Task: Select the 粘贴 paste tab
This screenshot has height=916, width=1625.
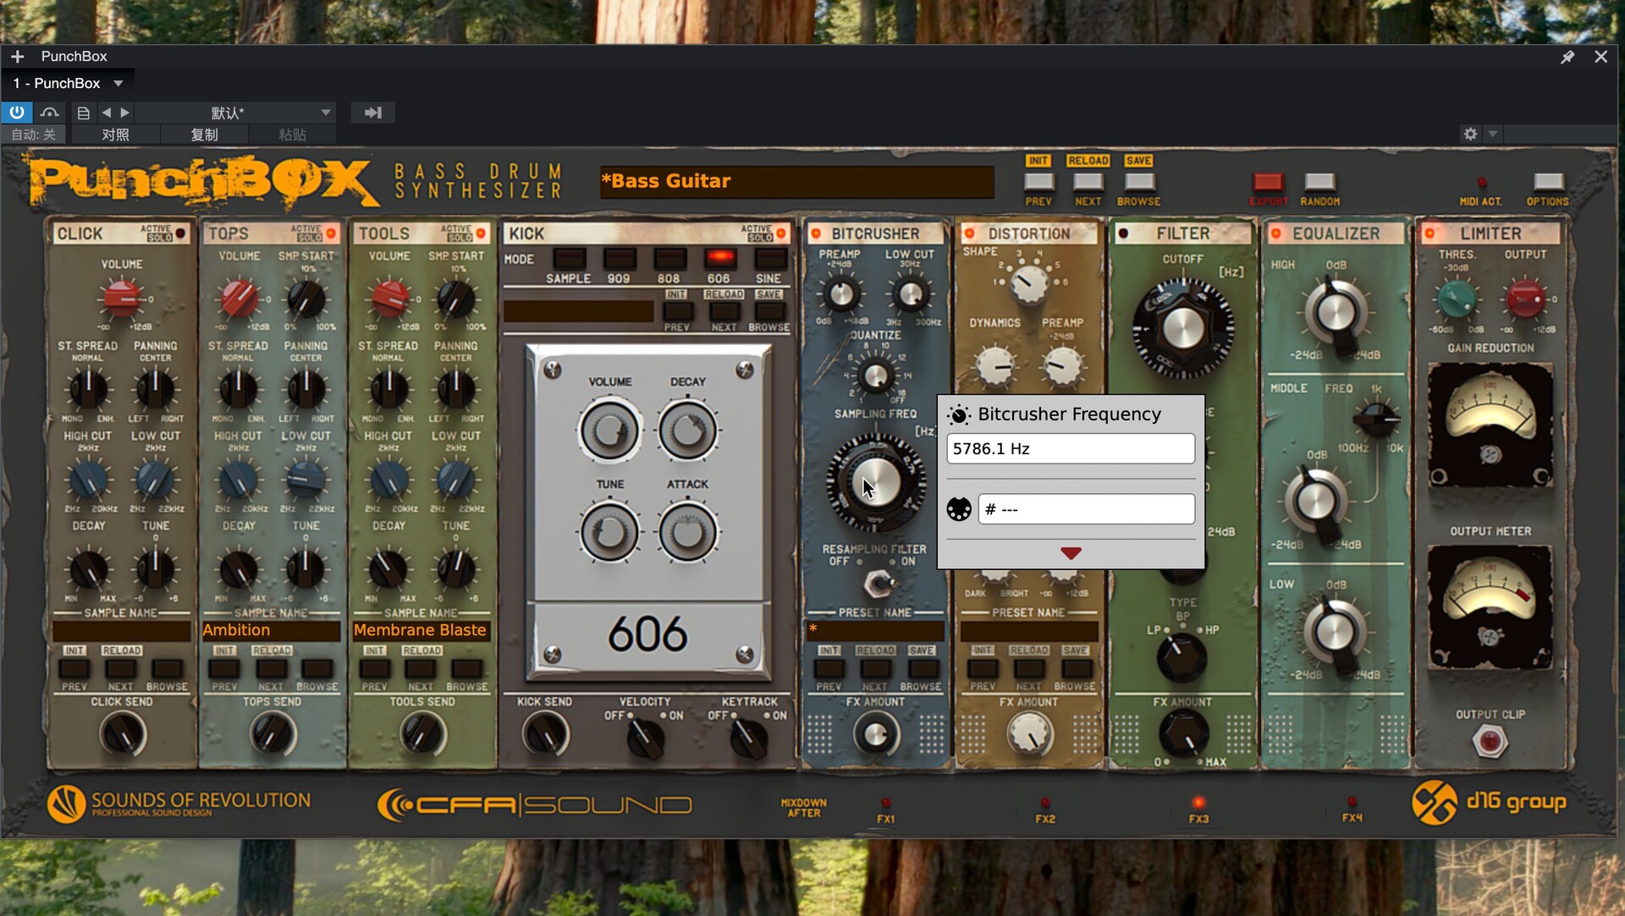Action: [292, 134]
